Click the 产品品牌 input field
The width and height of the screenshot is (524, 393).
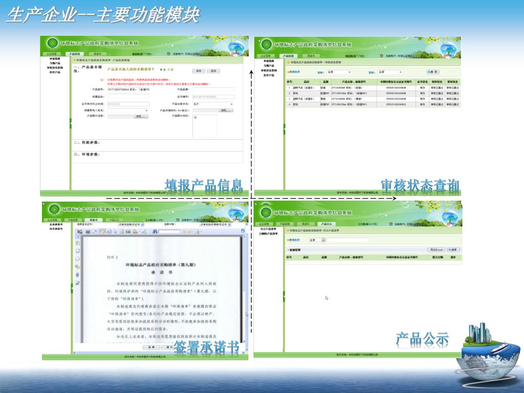tap(213, 90)
